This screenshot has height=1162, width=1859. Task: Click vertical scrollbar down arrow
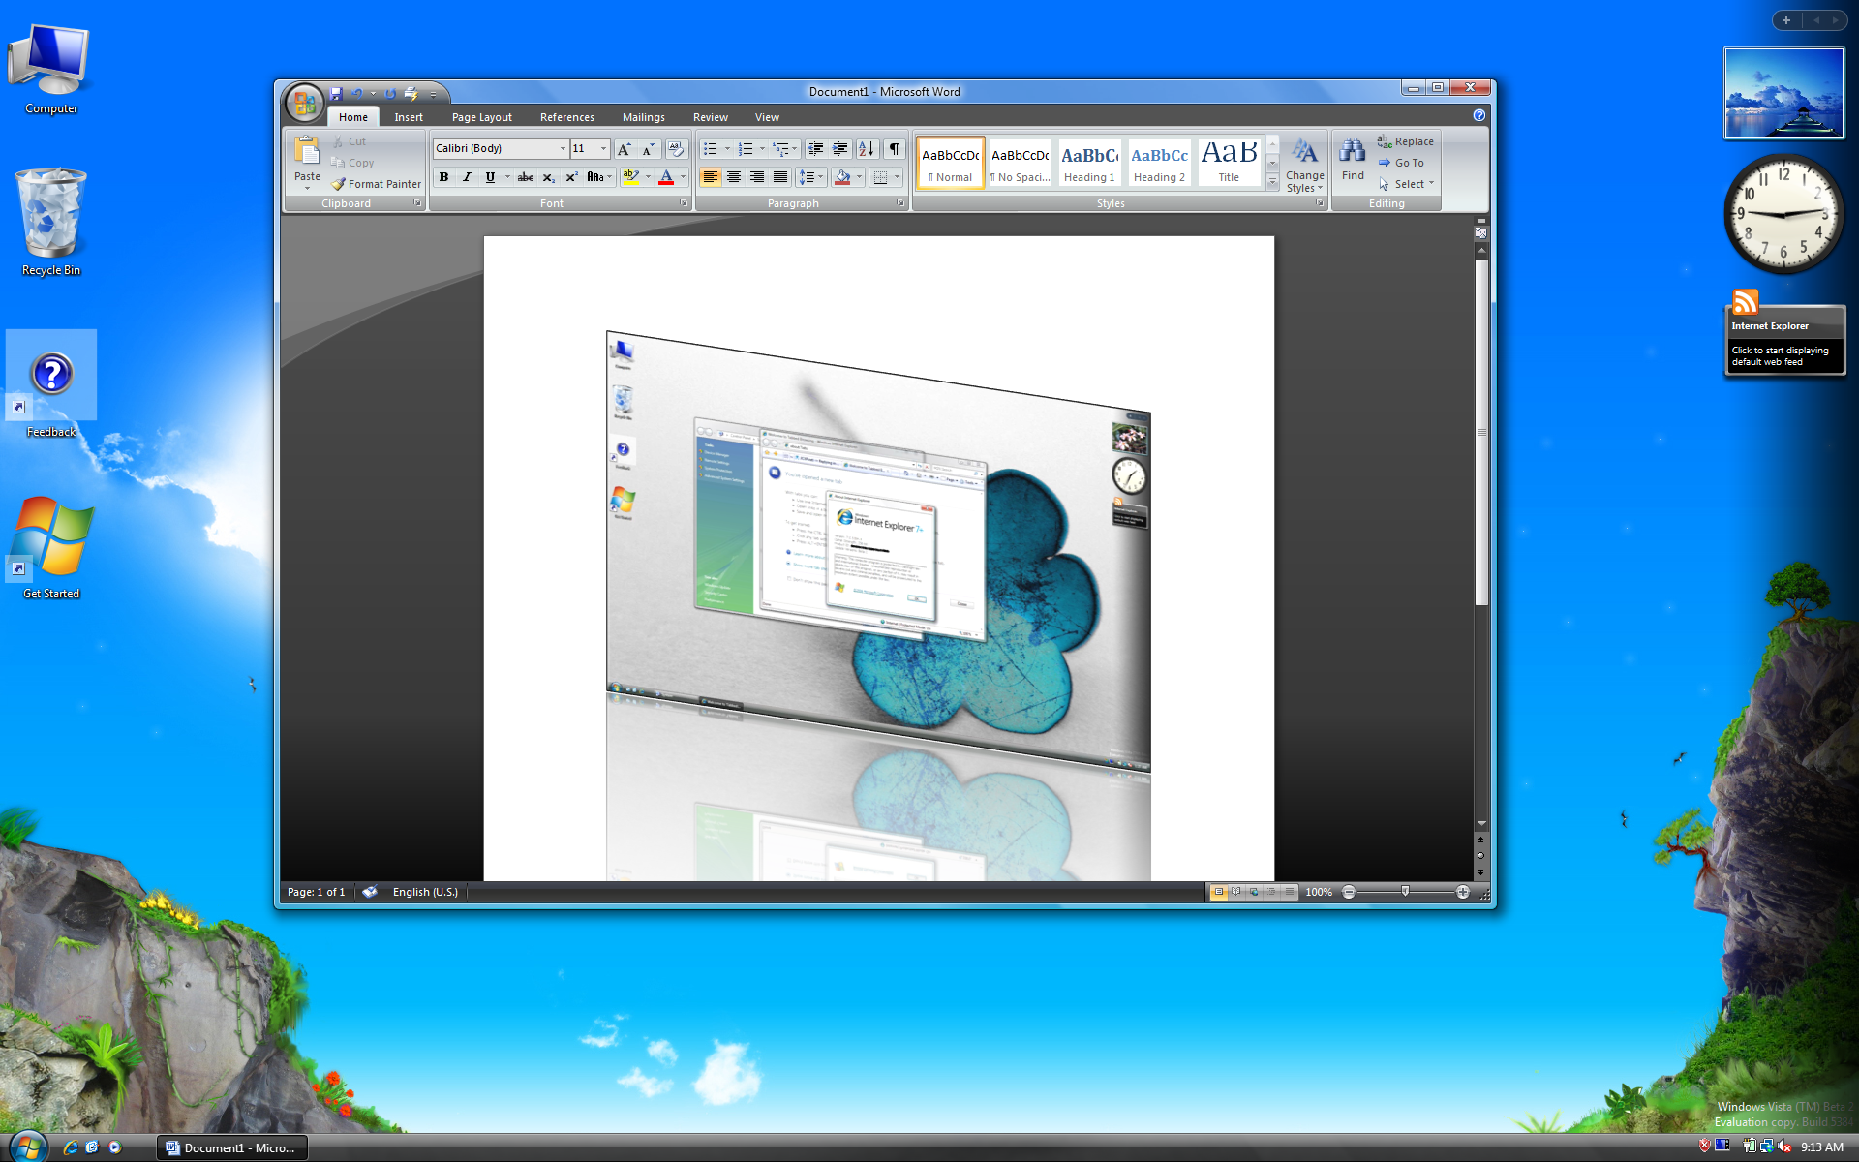point(1481,824)
